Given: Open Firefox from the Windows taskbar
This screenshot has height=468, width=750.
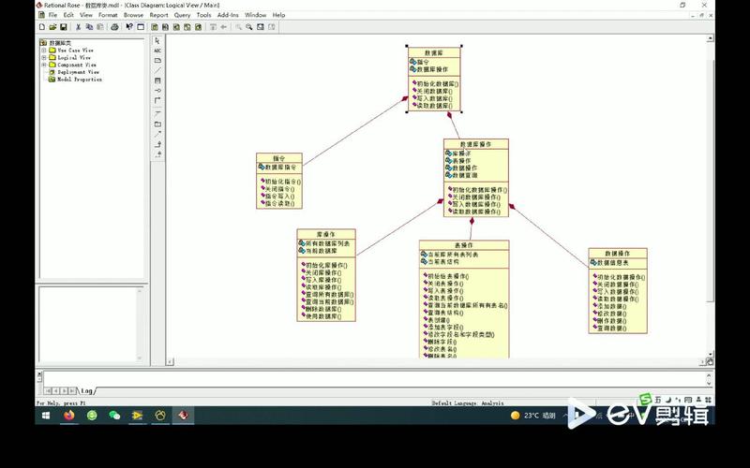Looking at the screenshot, I should (68, 416).
